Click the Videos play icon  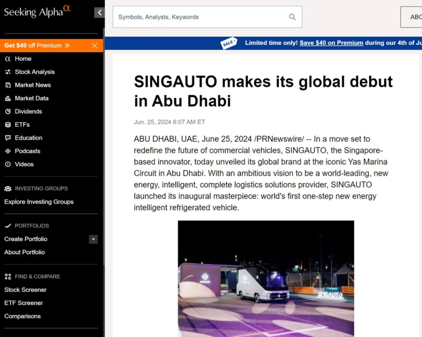pyautogui.click(x=7, y=164)
